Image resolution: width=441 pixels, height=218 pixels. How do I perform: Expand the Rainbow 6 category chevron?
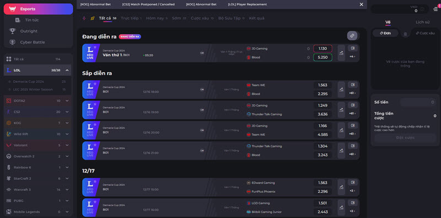tap(67, 167)
